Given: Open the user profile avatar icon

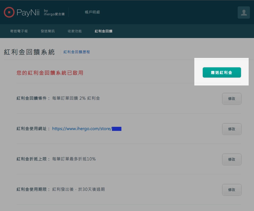Looking at the screenshot, I should [x=244, y=13].
